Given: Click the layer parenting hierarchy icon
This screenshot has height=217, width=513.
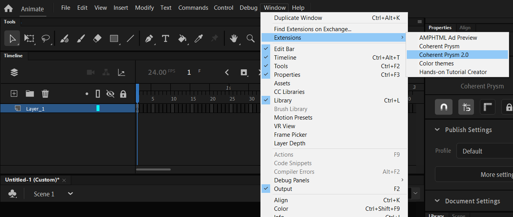Looking at the screenshot, I should point(106,72).
